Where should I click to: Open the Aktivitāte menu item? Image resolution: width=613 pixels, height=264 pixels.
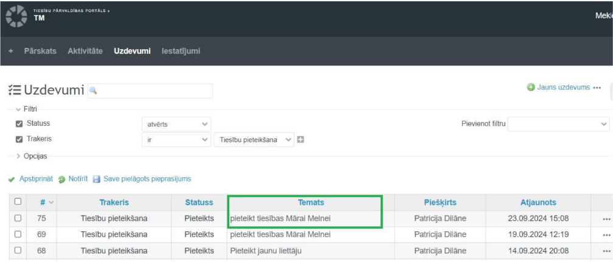85,51
